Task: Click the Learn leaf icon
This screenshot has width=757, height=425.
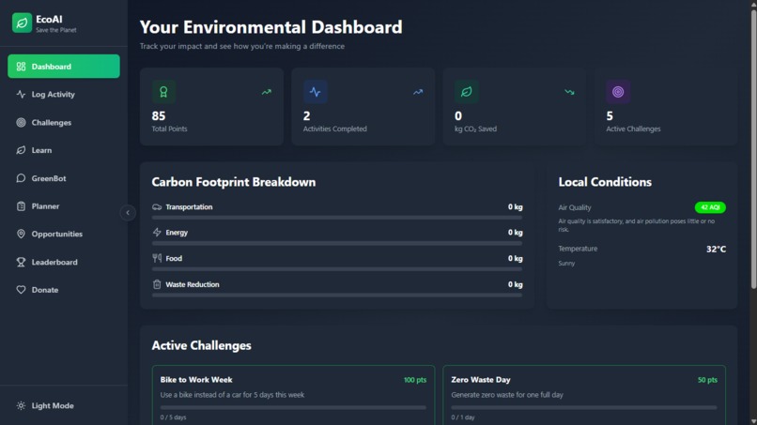Action: (x=21, y=150)
